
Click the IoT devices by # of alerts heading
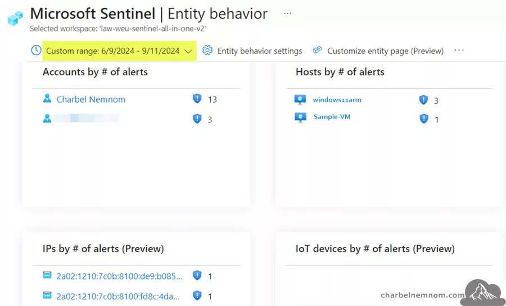tap(375, 249)
